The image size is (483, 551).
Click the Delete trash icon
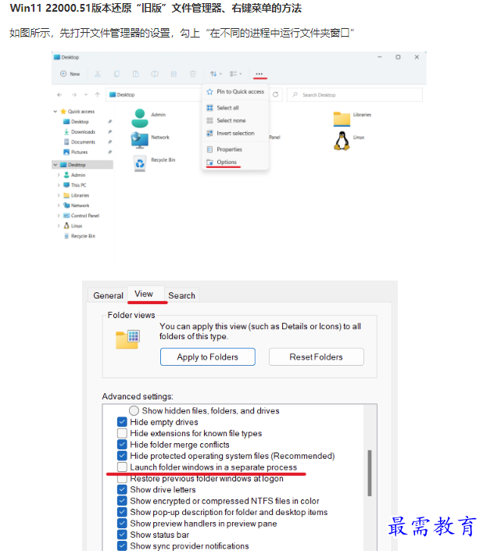point(192,73)
